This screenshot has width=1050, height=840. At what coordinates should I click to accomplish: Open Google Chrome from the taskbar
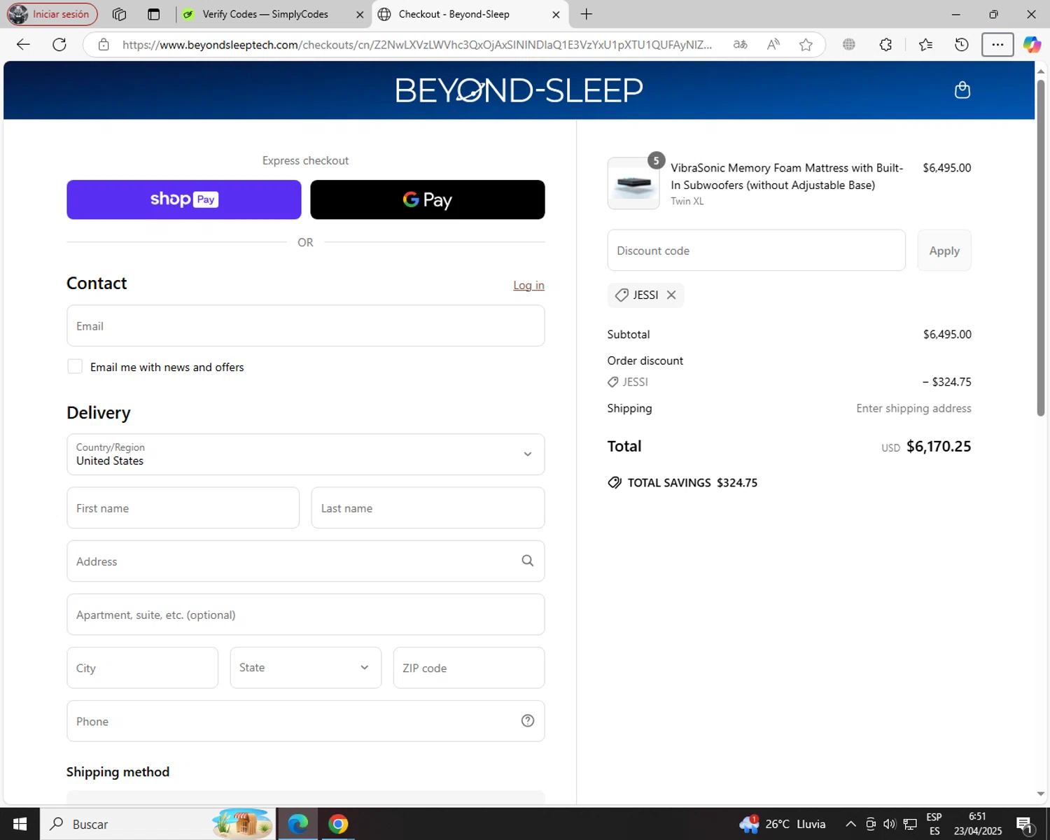coord(338,824)
